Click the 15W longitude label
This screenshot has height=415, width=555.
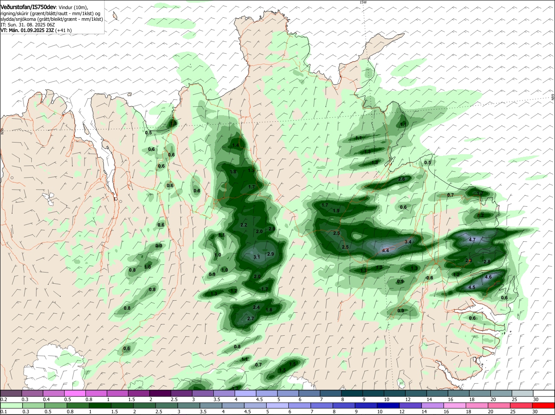coord(363,3)
